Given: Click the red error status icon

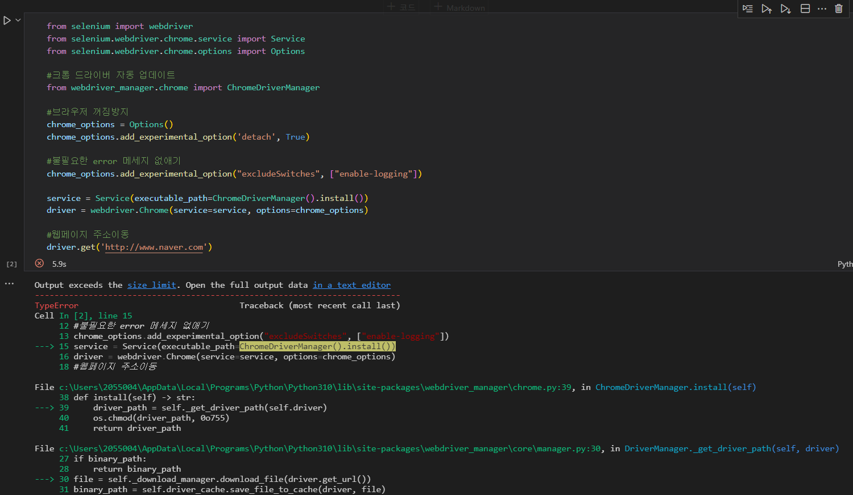Looking at the screenshot, I should coord(39,263).
